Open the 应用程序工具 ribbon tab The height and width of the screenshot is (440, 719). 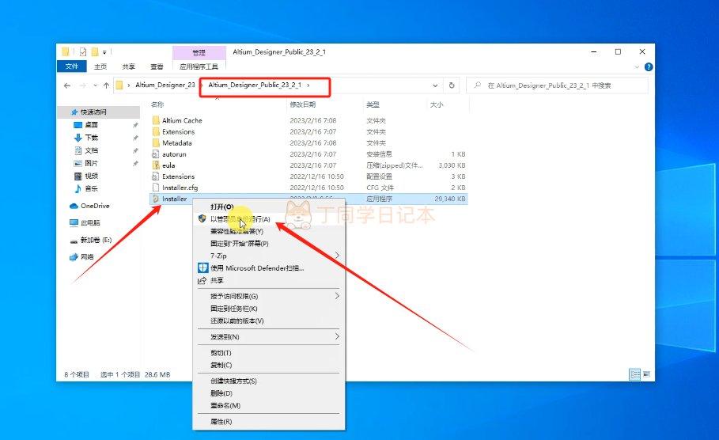tap(199, 66)
